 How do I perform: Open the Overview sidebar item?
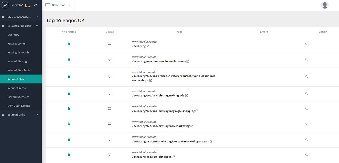coord(21,35)
